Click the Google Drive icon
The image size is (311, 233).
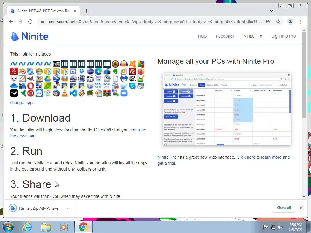click(x=48, y=79)
